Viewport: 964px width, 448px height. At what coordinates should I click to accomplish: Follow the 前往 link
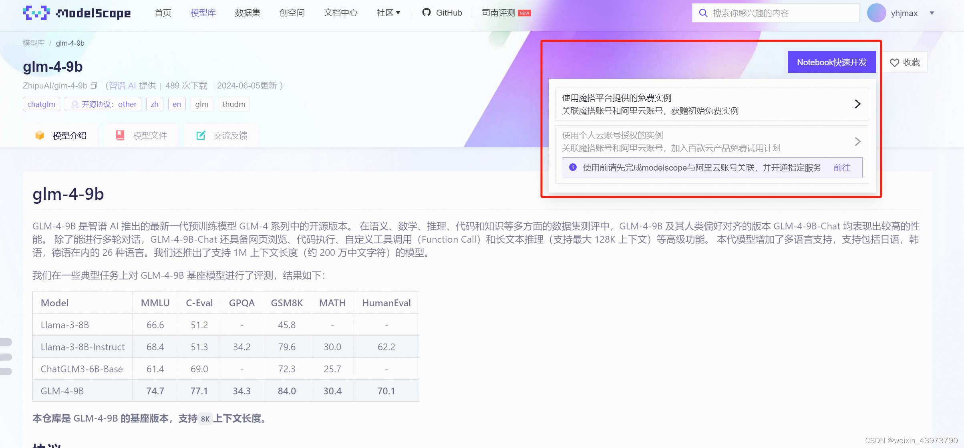pos(841,168)
